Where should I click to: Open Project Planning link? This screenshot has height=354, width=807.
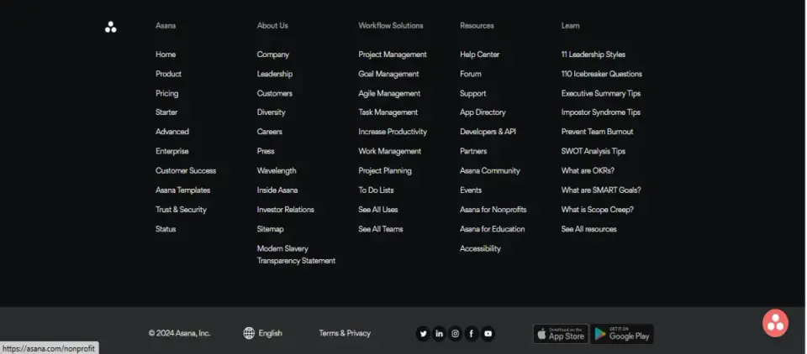(385, 170)
